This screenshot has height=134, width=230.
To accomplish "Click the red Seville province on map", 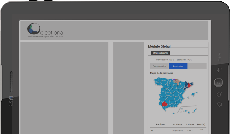I will click(165, 104).
